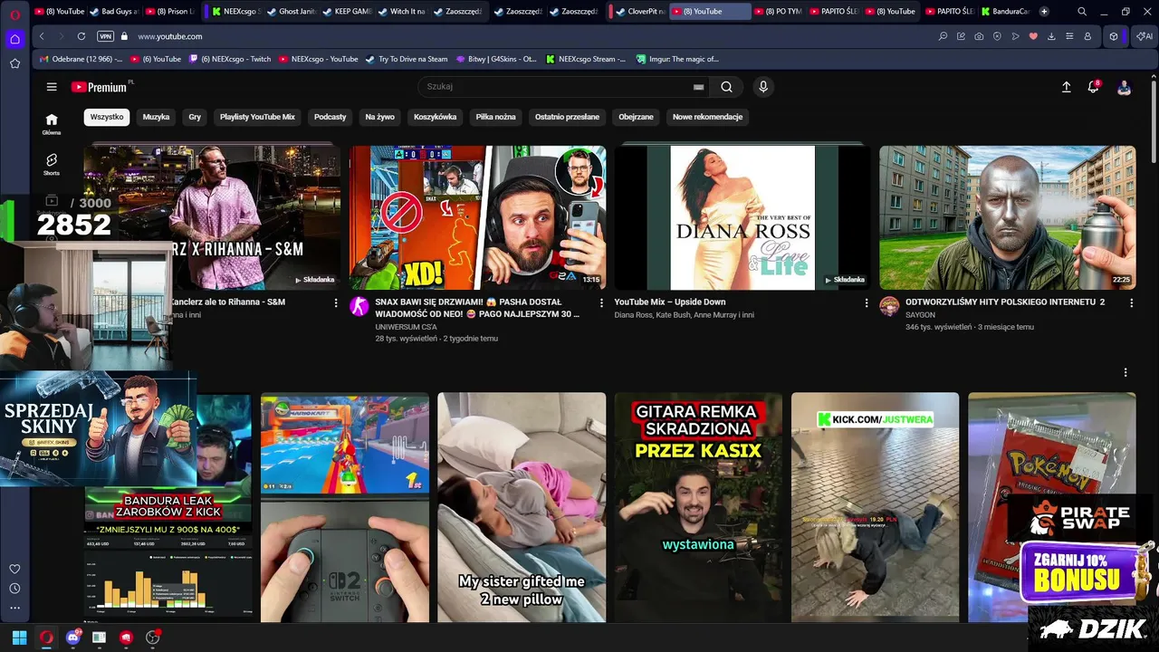Open the ad blocker shield icon
1159x652 pixels.
tap(997, 36)
